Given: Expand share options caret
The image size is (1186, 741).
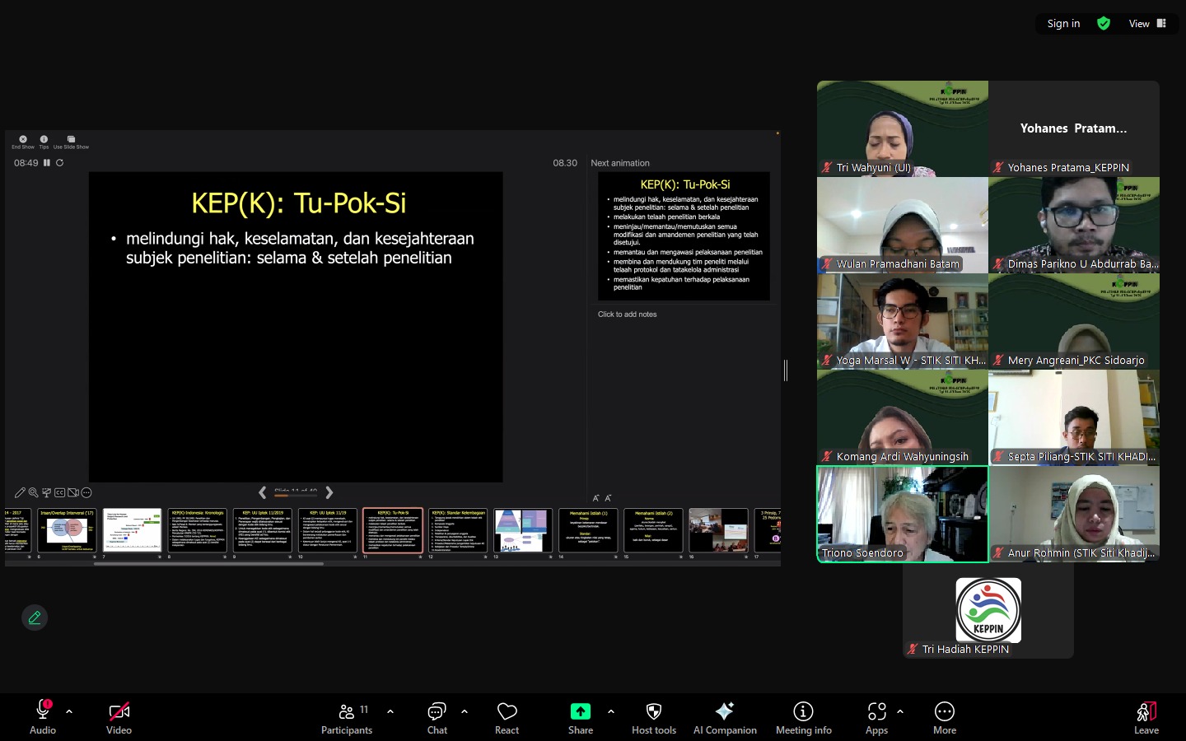Looking at the screenshot, I should [611, 711].
